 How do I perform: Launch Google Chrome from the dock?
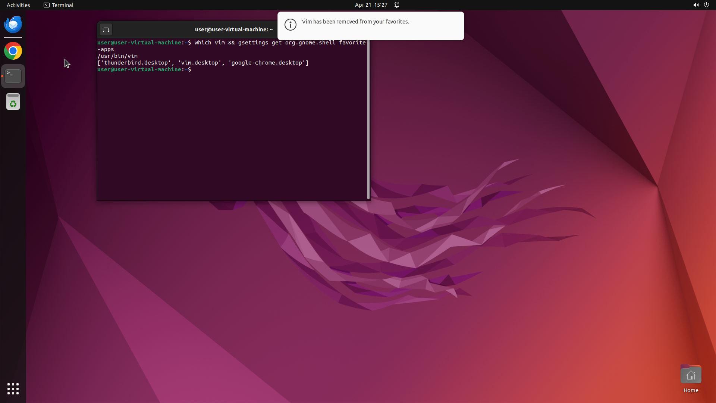point(13,51)
